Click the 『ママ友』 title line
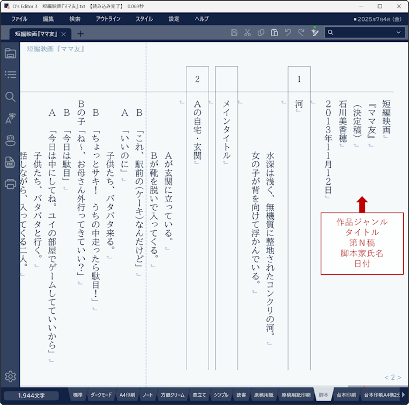The width and height of the screenshot is (409, 405). click(x=372, y=121)
